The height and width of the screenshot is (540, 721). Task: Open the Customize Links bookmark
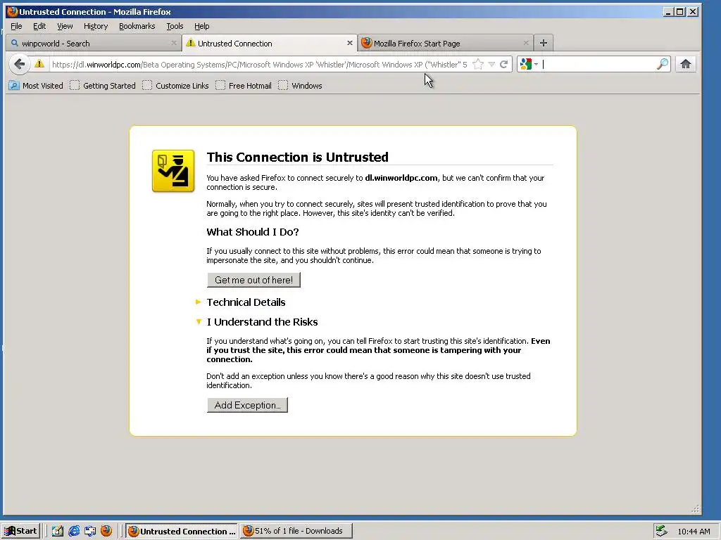pos(175,85)
